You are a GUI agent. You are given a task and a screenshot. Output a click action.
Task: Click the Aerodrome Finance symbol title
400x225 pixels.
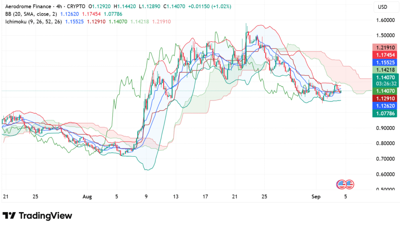(x=28, y=7)
